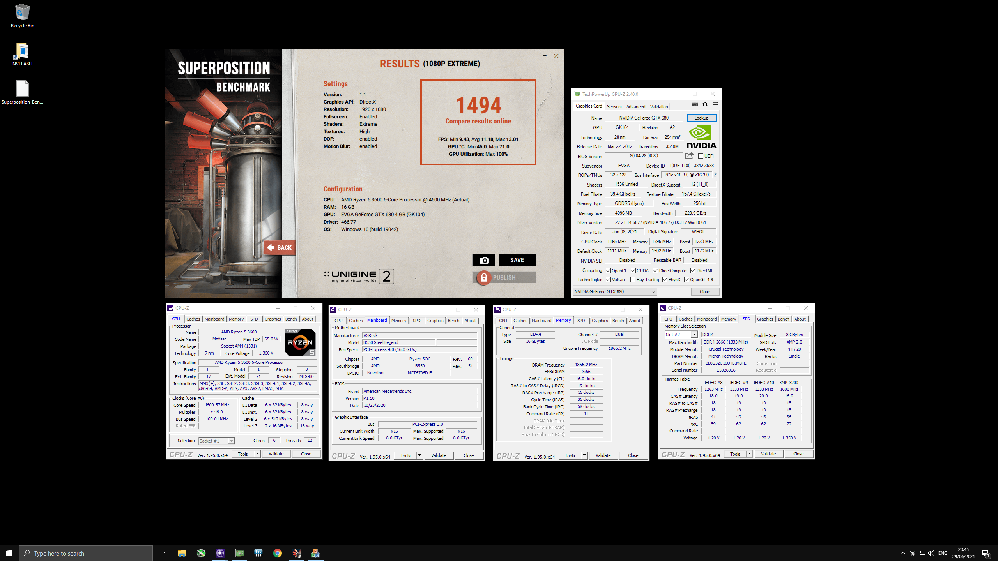Expand Tools arrow in CPU-Z Memory window
Image resolution: width=998 pixels, height=561 pixels.
[x=584, y=455]
